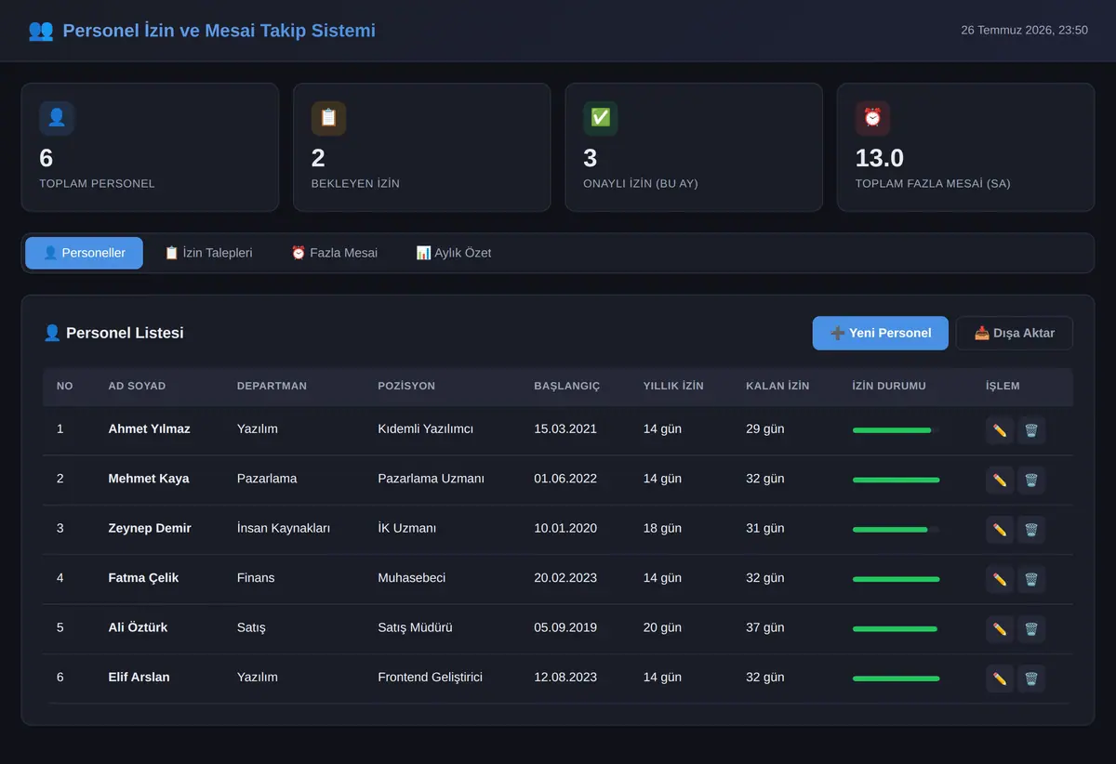Click the start date 20.02.2023

[x=565, y=578]
